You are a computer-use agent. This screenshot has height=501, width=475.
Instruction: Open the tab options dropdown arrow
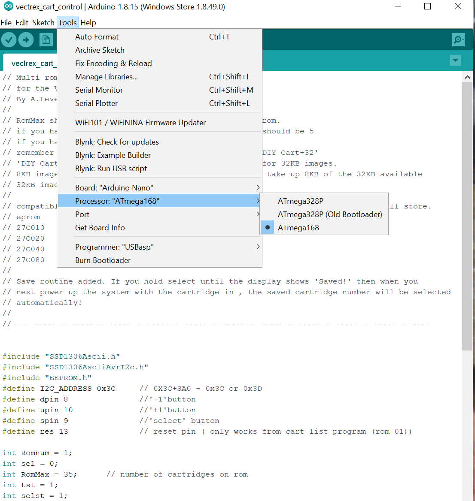pos(455,60)
